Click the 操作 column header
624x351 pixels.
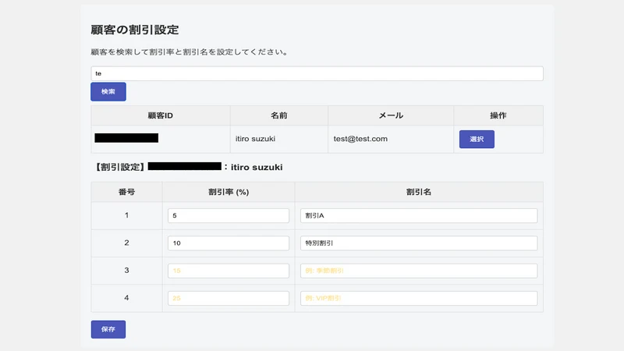tap(498, 115)
